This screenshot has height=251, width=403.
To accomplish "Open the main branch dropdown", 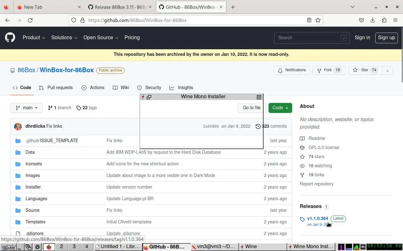I will (x=26, y=108).
